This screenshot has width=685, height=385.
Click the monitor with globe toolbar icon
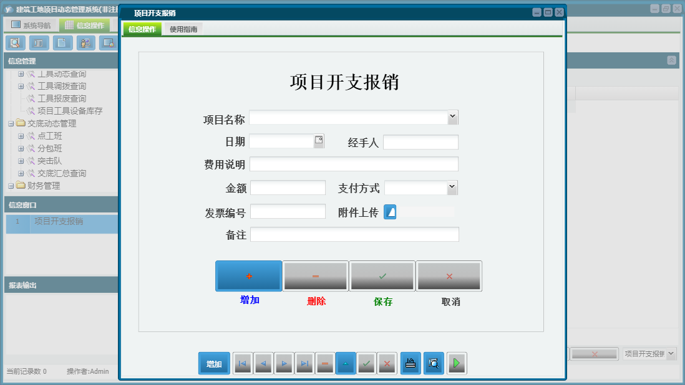coord(108,43)
